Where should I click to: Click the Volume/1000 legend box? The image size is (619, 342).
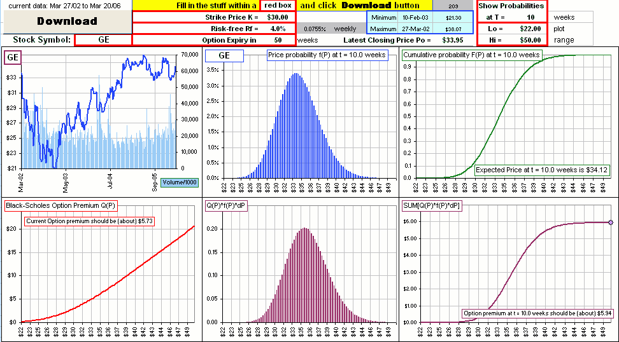point(179,182)
